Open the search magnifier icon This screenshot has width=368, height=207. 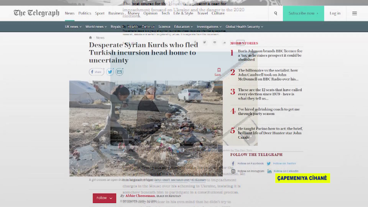pyautogui.click(x=276, y=13)
